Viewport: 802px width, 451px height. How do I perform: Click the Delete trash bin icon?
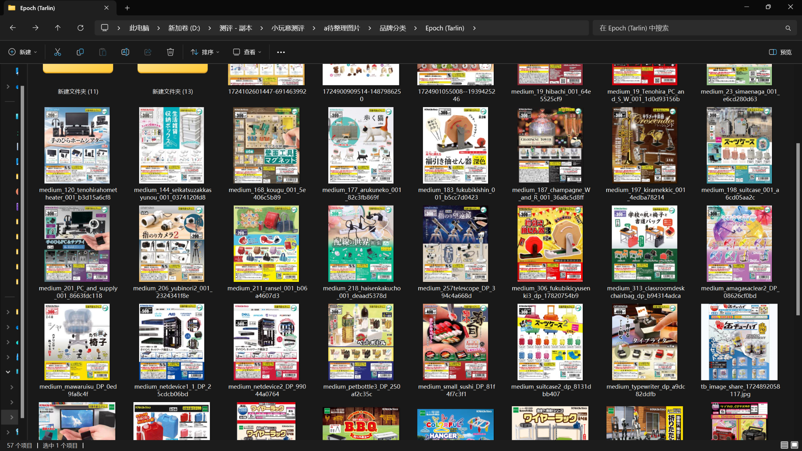pos(170,52)
